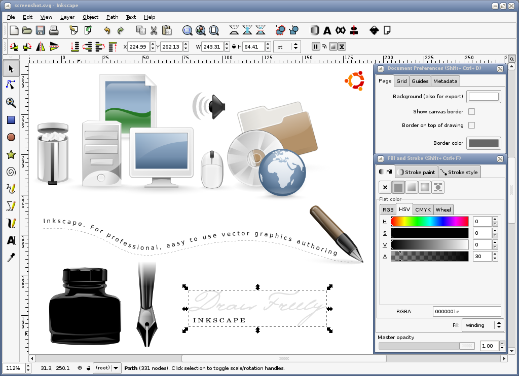Click the Border color swatch

coord(484,143)
